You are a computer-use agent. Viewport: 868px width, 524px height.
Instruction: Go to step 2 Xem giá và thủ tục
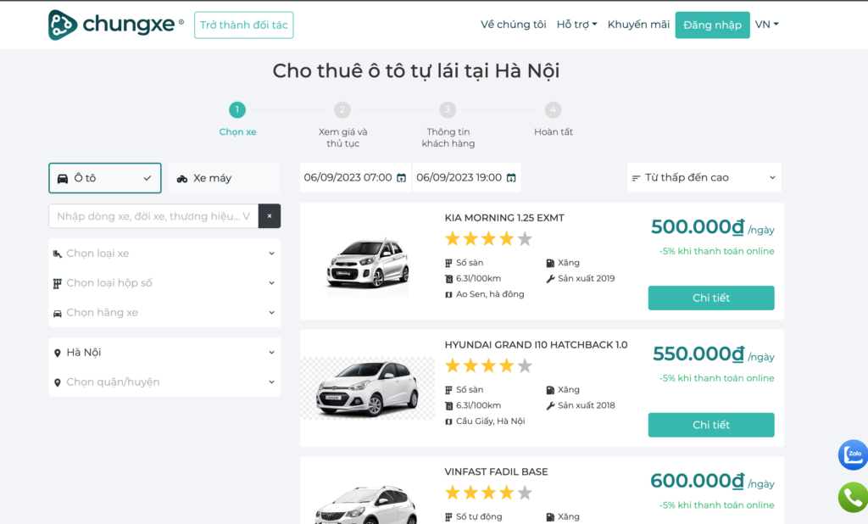coord(342,110)
